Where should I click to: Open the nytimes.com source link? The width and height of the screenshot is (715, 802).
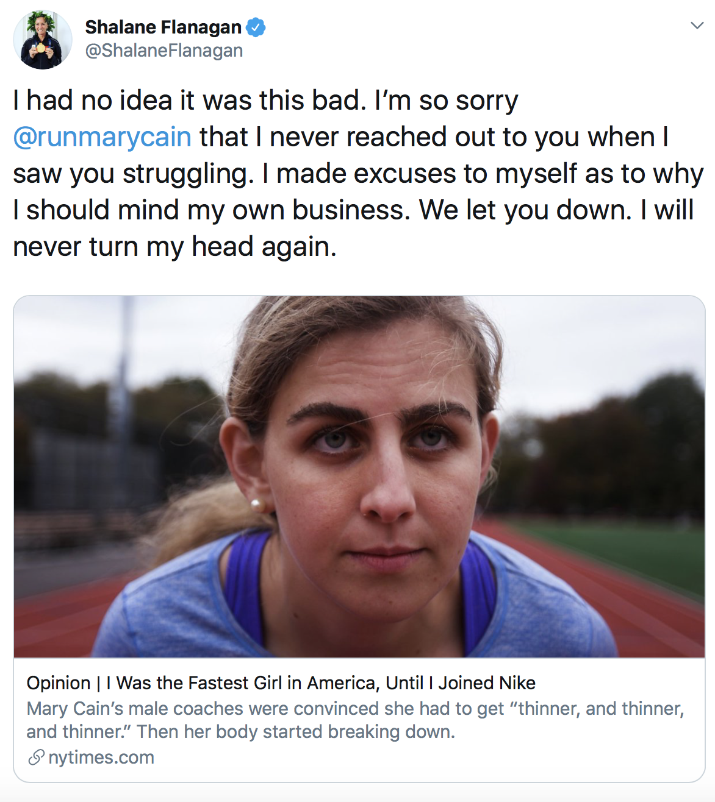[101, 758]
